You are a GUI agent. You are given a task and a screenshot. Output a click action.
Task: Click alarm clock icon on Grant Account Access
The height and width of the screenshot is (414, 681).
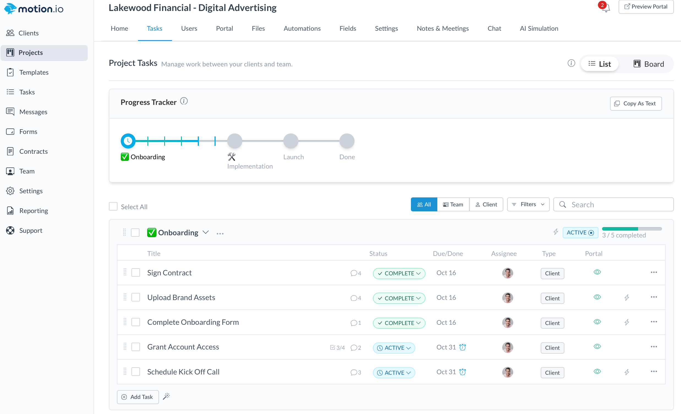click(x=462, y=347)
